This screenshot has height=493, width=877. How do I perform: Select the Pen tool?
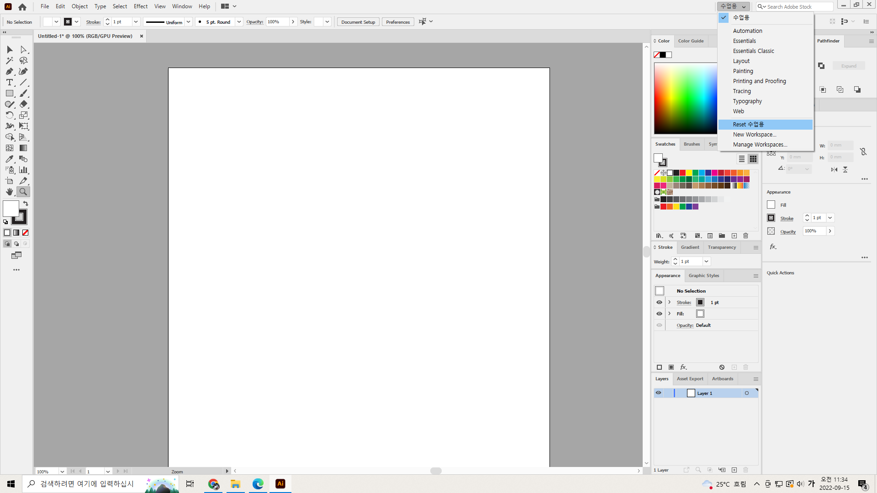point(9,71)
